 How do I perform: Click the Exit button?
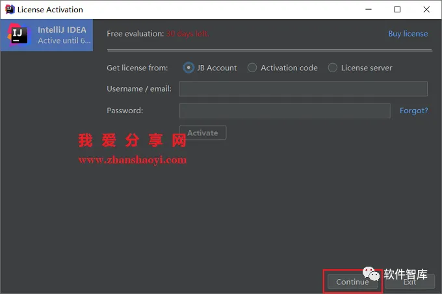click(x=409, y=282)
